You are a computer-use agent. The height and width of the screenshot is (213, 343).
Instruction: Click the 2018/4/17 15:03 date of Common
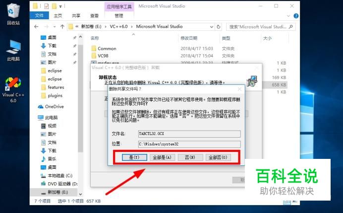[x=197, y=49]
